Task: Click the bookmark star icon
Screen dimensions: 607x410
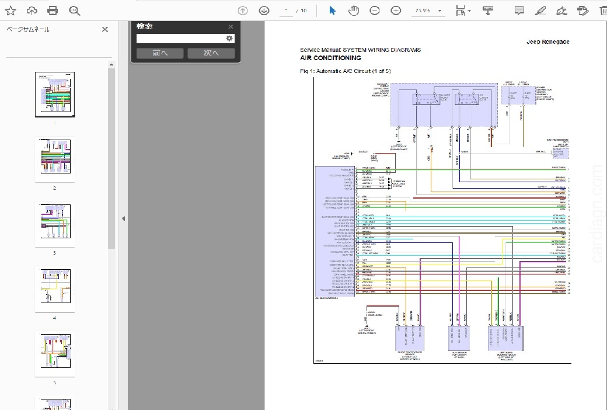Action: point(11,11)
